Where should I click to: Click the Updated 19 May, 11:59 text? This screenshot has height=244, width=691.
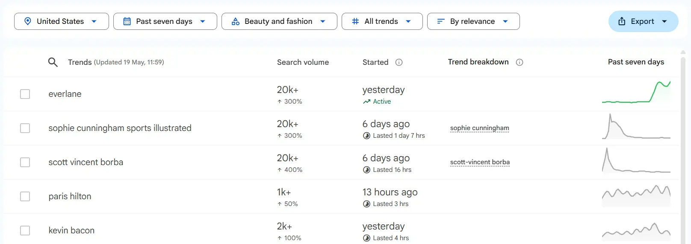[129, 62]
